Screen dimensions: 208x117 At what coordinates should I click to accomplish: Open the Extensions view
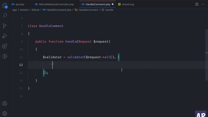click(5, 46)
